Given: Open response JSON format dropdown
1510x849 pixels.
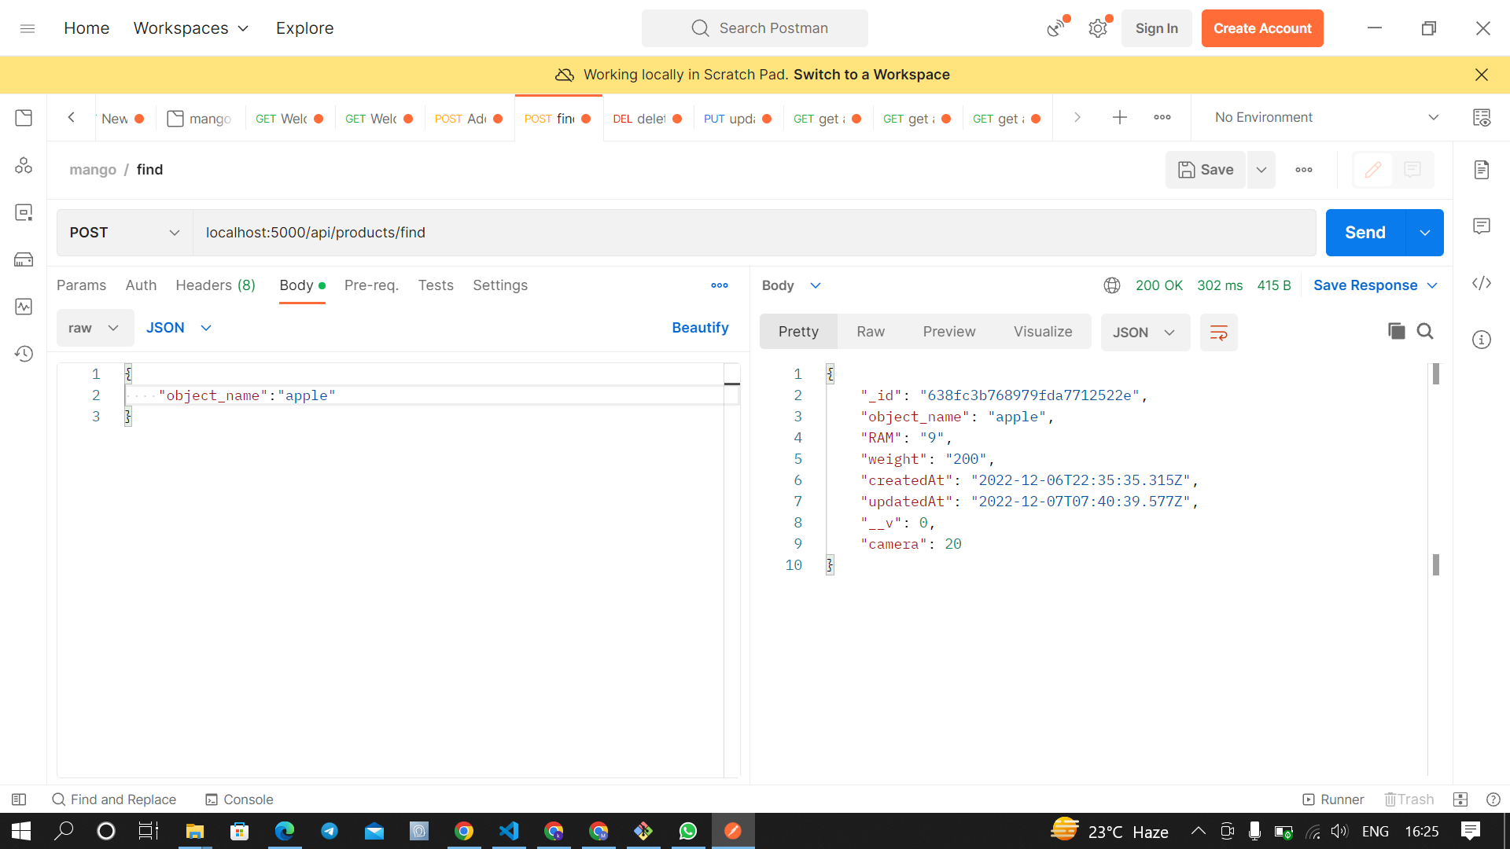Looking at the screenshot, I should pyautogui.click(x=1145, y=333).
